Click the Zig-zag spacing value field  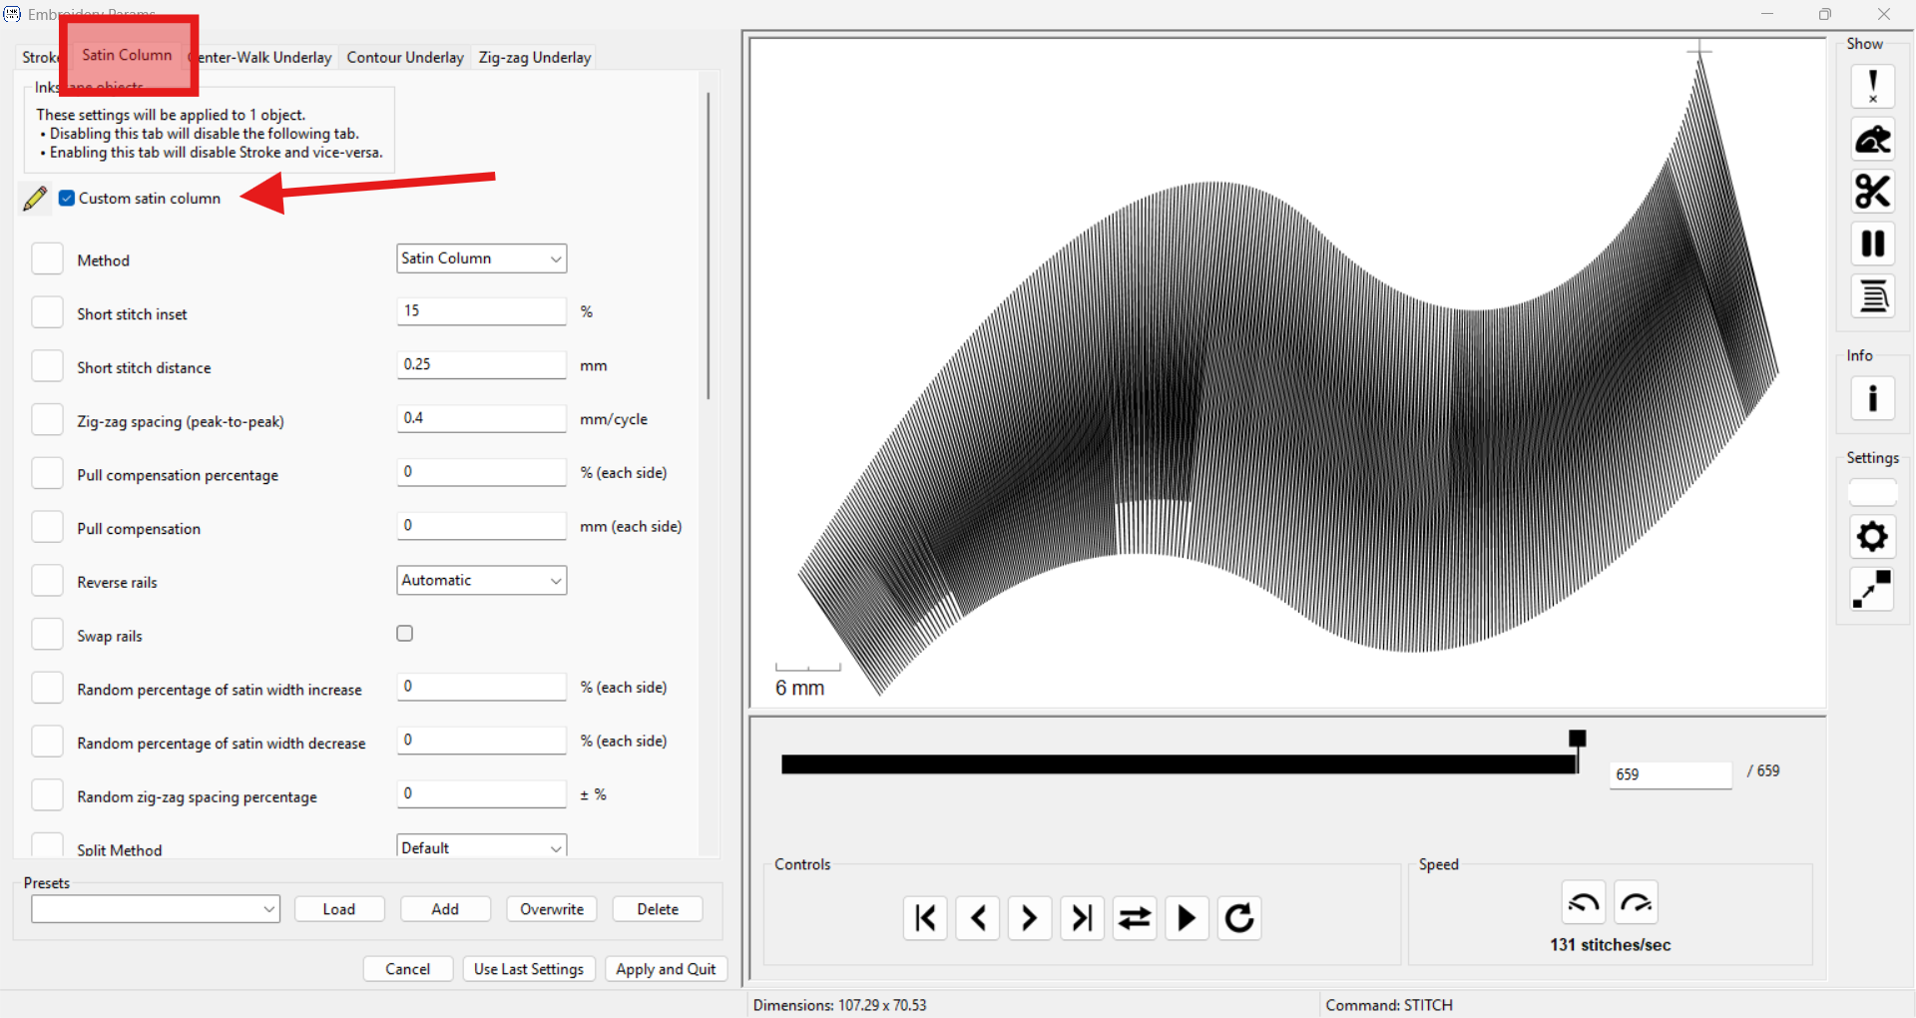(482, 419)
